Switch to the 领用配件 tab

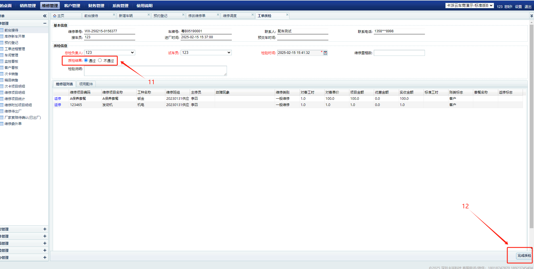point(86,84)
